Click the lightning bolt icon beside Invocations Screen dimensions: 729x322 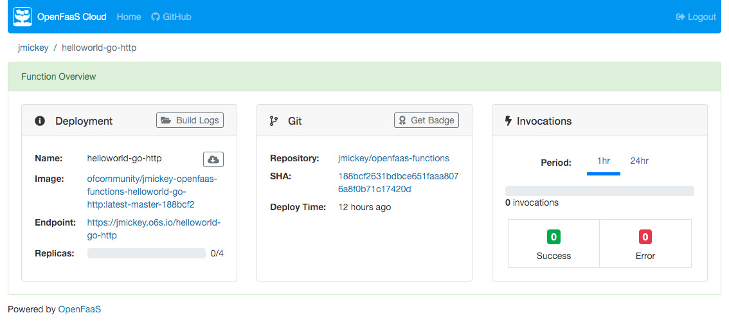coord(508,121)
